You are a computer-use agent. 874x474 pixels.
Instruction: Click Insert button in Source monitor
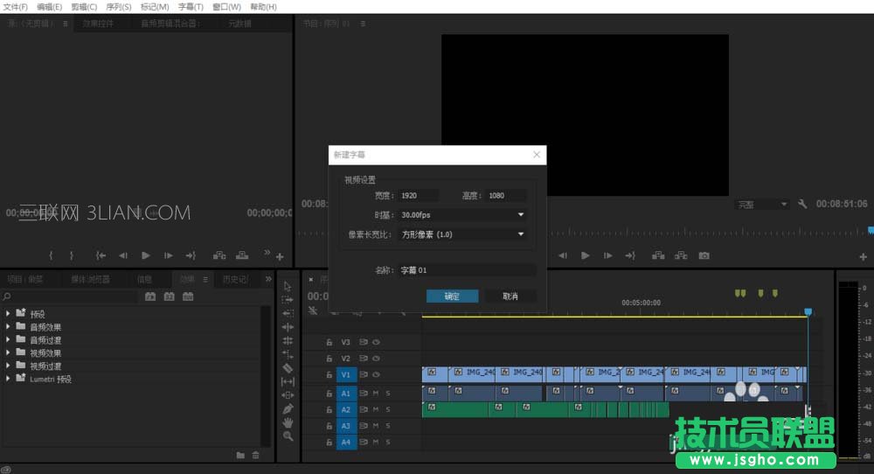(x=219, y=255)
